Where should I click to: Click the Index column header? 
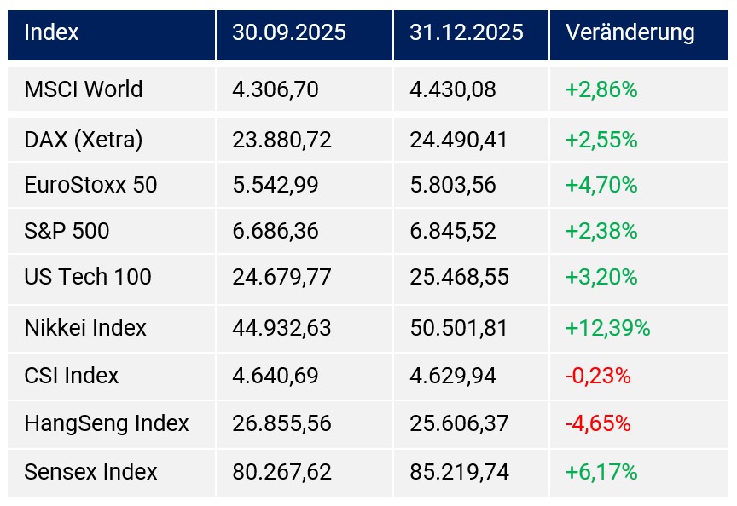click(x=52, y=33)
